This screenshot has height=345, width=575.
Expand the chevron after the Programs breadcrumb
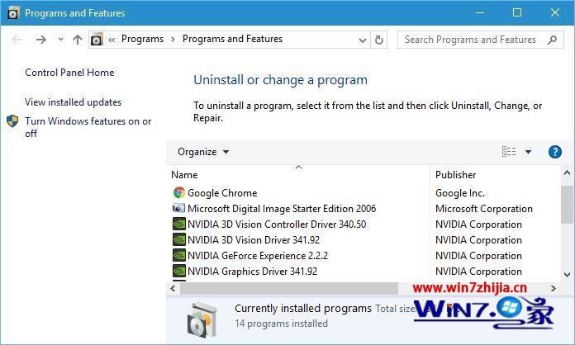click(x=173, y=39)
